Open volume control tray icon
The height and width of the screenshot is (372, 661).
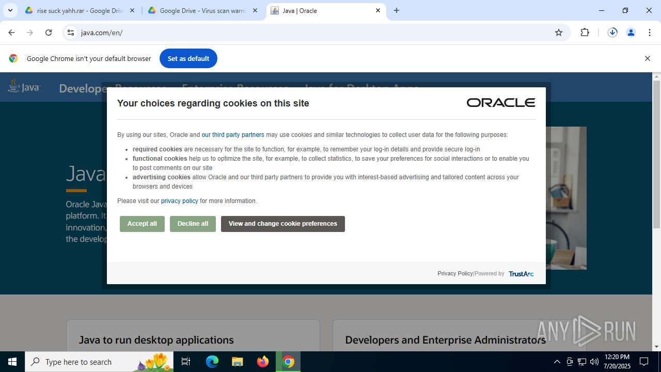pyautogui.click(x=594, y=362)
